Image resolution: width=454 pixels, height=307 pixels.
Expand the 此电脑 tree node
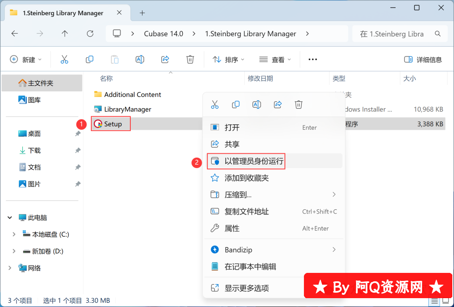(10, 218)
